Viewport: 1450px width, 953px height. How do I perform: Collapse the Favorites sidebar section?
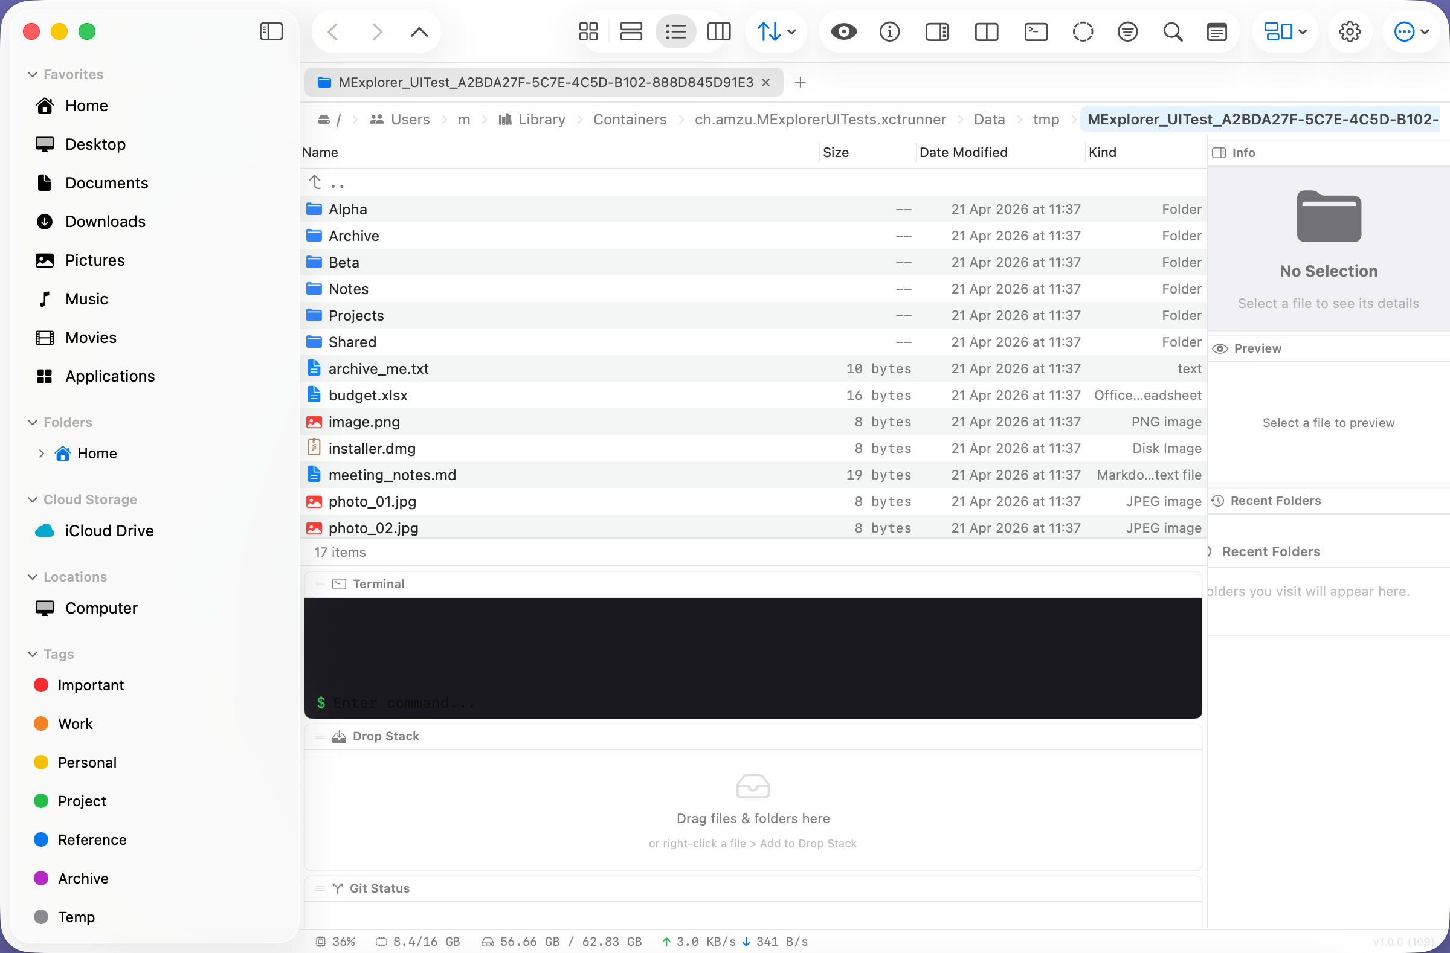click(33, 74)
